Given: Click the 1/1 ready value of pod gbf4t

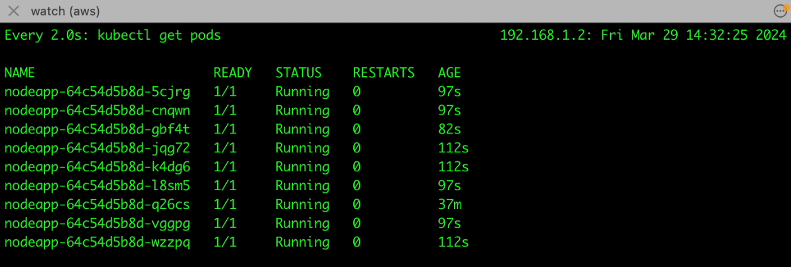Looking at the screenshot, I should coord(225,130).
